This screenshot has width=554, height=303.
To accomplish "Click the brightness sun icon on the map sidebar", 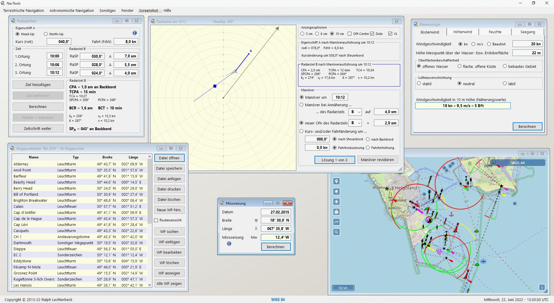I will click(336, 202).
